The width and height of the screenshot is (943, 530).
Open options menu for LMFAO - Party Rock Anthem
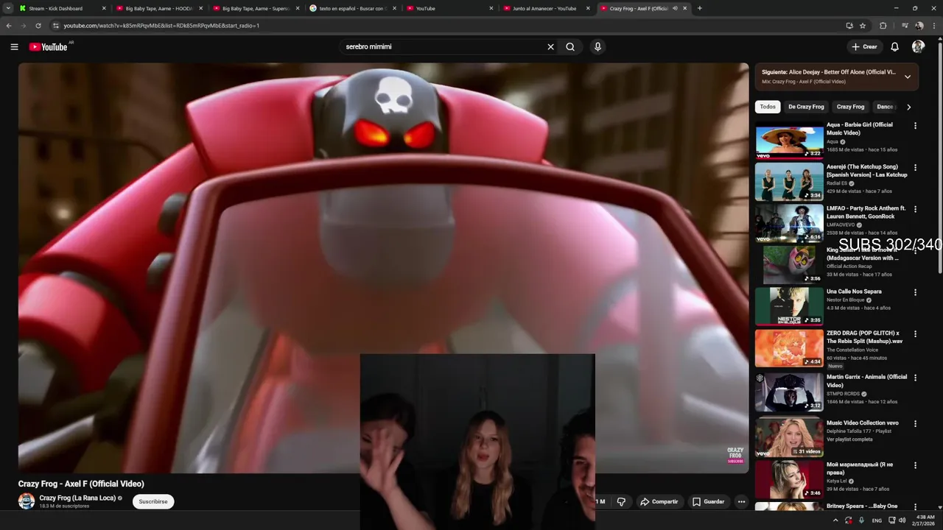pyautogui.click(x=916, y=209)
